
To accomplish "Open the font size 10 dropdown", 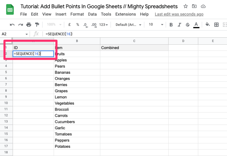I will (156, 25).
